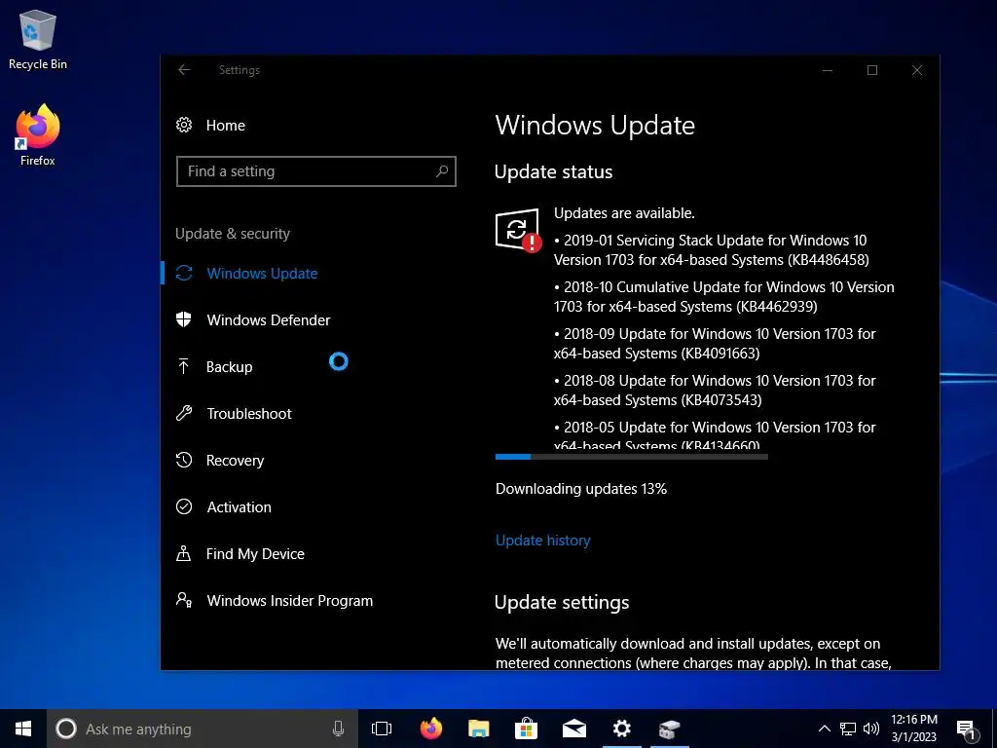This screenshot has width=997, height=748.
Task: Click the search magnifier in Find a setting
Action: click(x=442, y=171)
